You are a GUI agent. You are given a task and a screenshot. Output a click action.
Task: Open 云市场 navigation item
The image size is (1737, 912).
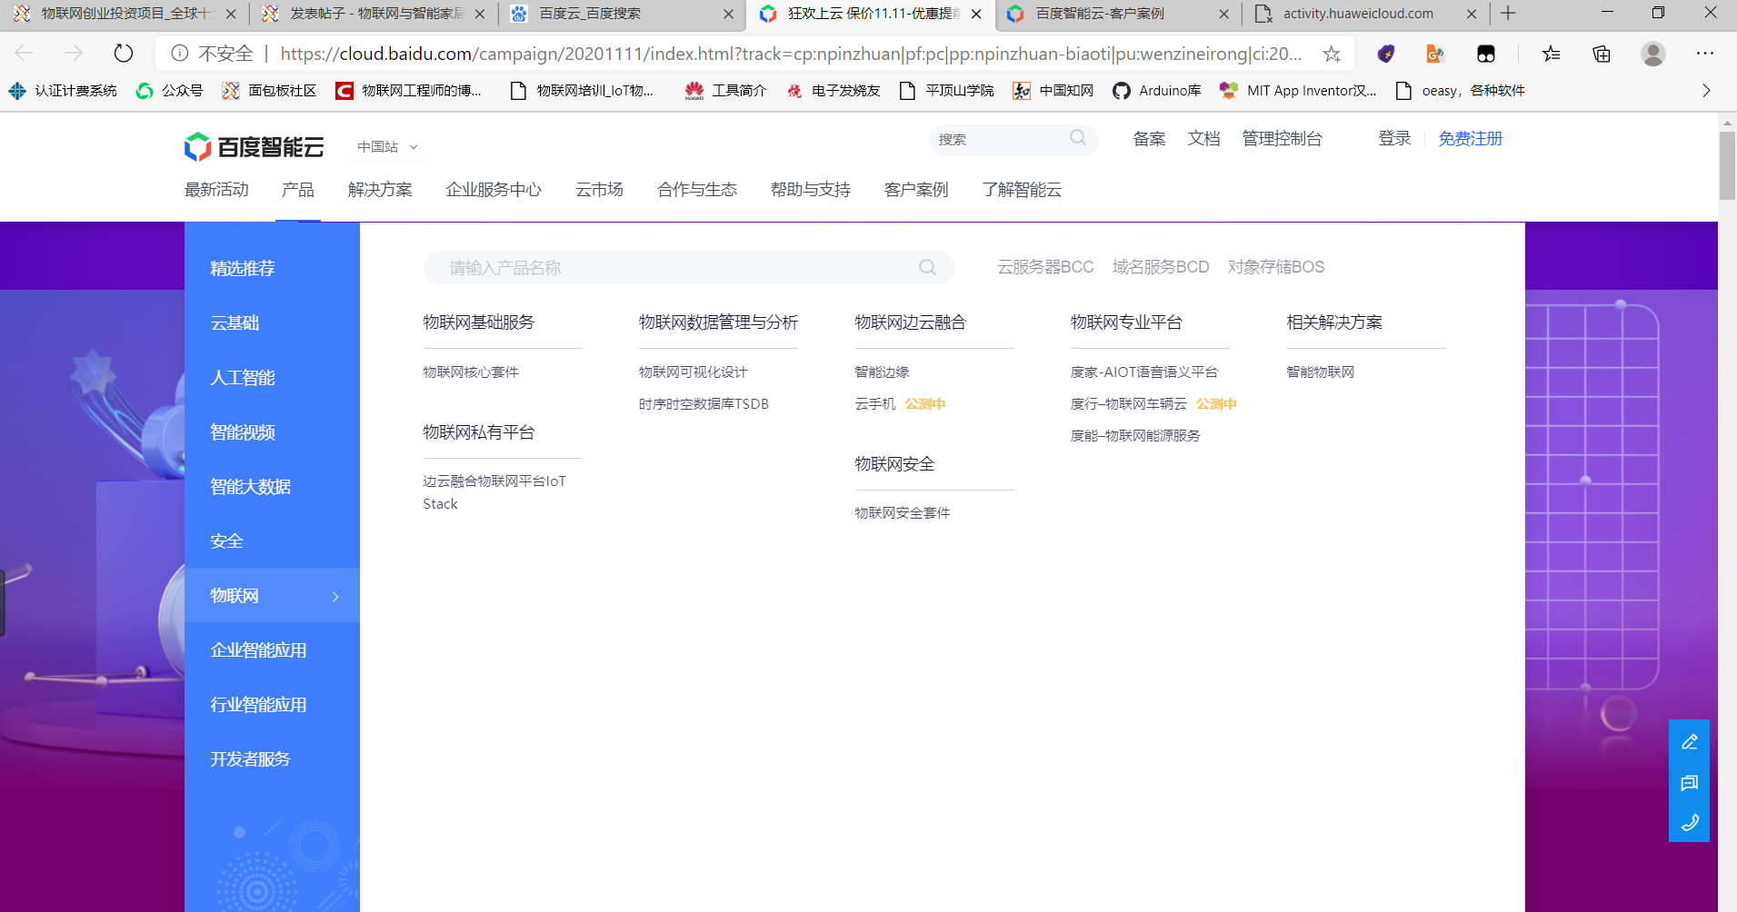599,189
